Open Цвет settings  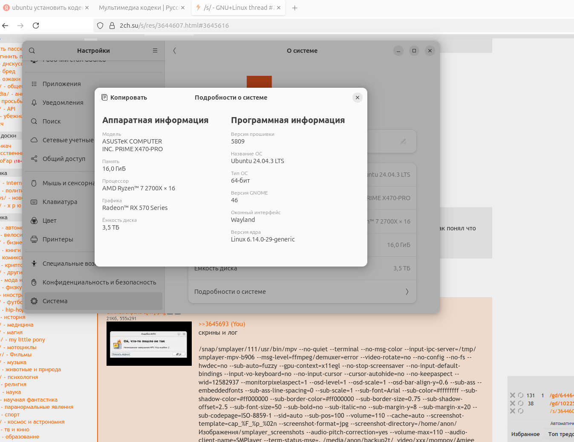(x=93, y=221)
